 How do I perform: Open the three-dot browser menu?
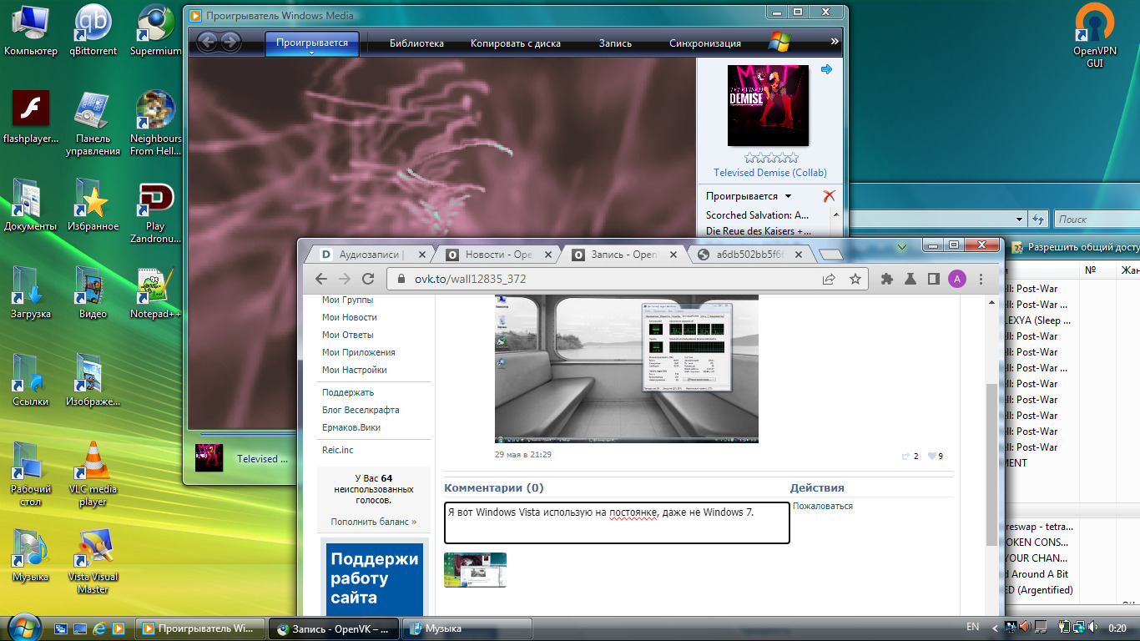click(x=981, y=279)
